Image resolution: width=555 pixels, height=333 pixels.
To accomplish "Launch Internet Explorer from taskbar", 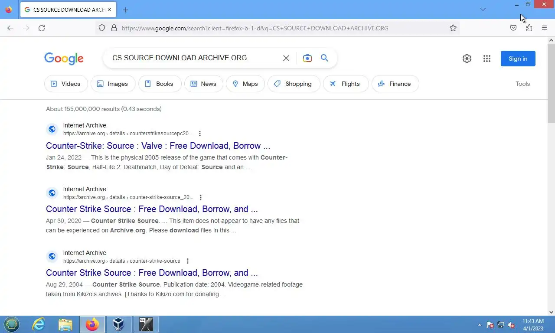I will pos(39,324).
